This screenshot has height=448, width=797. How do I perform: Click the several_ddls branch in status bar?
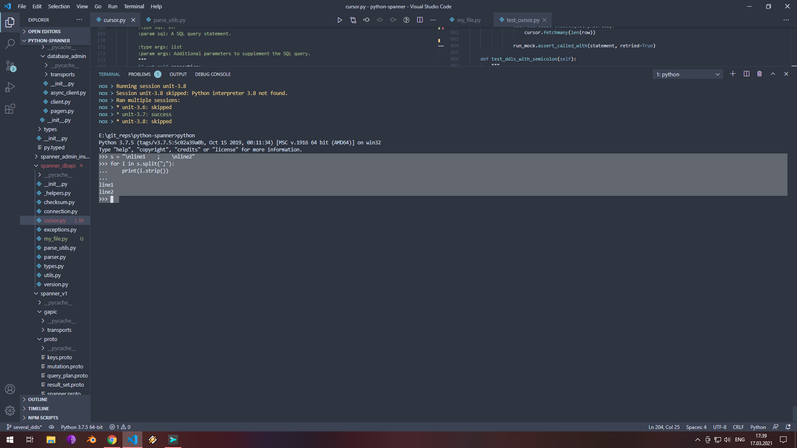point(25,427)
